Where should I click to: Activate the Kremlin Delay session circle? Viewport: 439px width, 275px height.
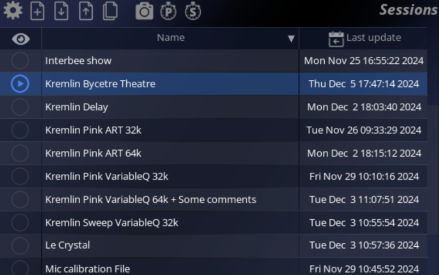click(20, 107)
